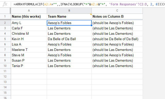Select cell 'Susan P'
Image resolution: width=165 pixels, height=99 pixels.
[29, 60]
